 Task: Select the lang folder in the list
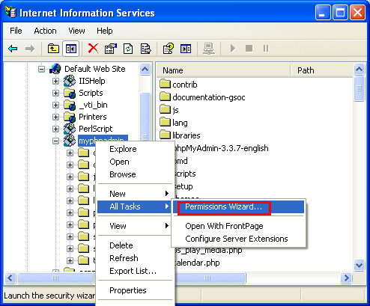(180, 123)
